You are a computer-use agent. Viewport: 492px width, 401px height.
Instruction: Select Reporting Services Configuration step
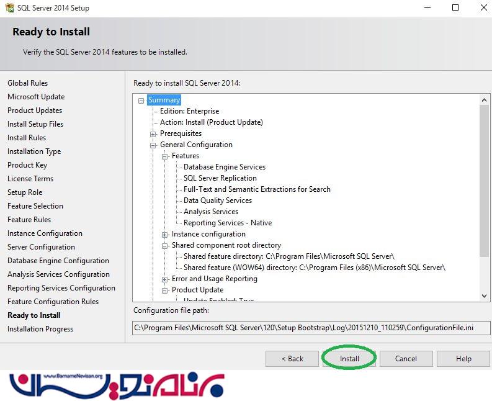61,288
